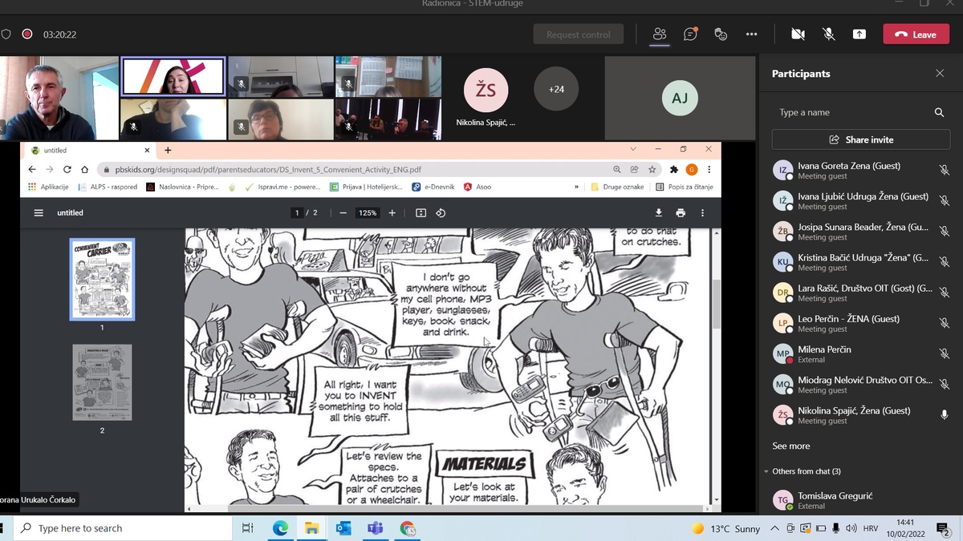Click the Share invite button
Image resolution: width=963 pixels, height=541 pixels.
click(861, 139)
